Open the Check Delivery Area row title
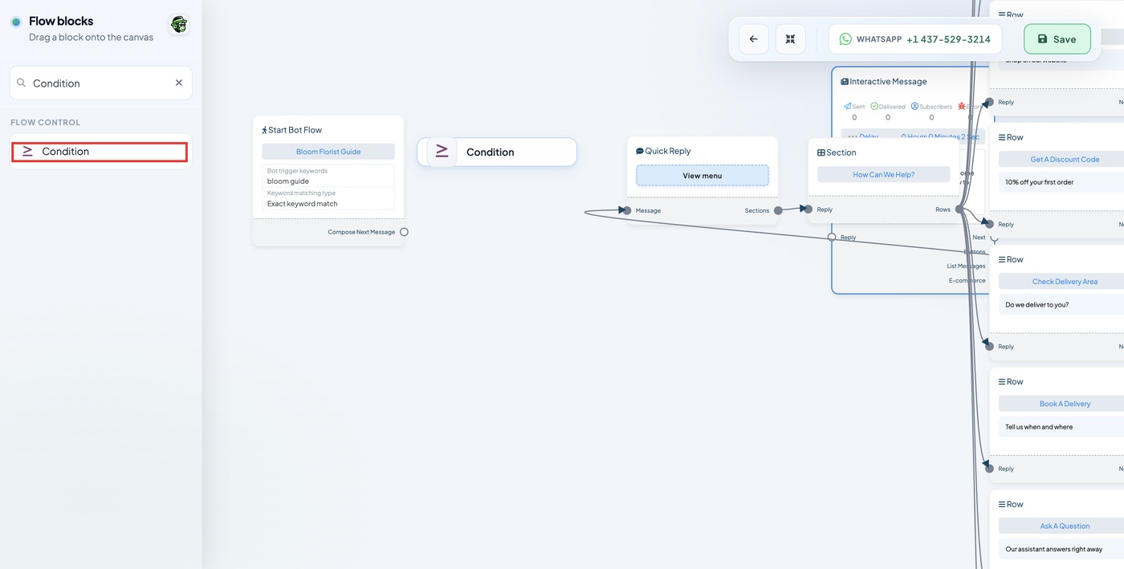The image size is (1124, 569). [1065, 282]
